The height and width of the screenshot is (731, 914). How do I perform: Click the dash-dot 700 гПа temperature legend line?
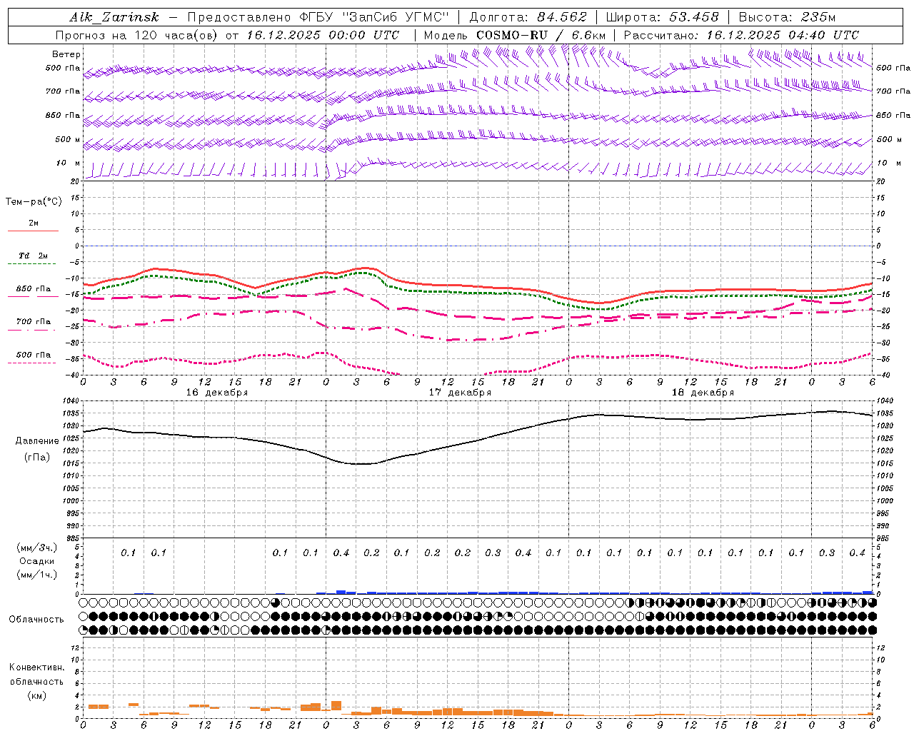tap(33, 330)
